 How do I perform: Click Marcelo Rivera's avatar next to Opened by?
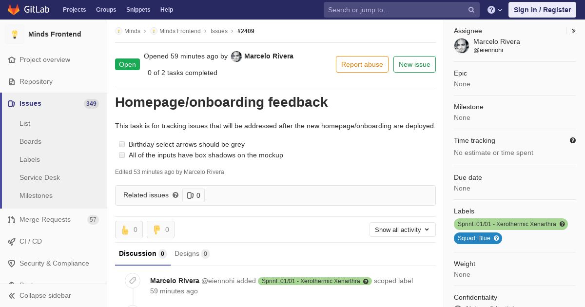[236, 57]
